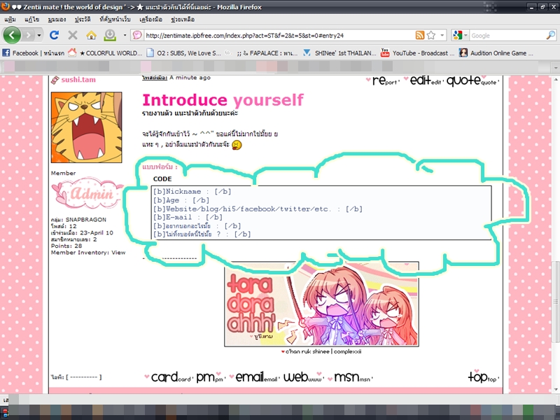Viewport: 560px width, 420px height.
Task: Click the pink Admin badge image
Action: pyautogui.click(x=87, y=193)
